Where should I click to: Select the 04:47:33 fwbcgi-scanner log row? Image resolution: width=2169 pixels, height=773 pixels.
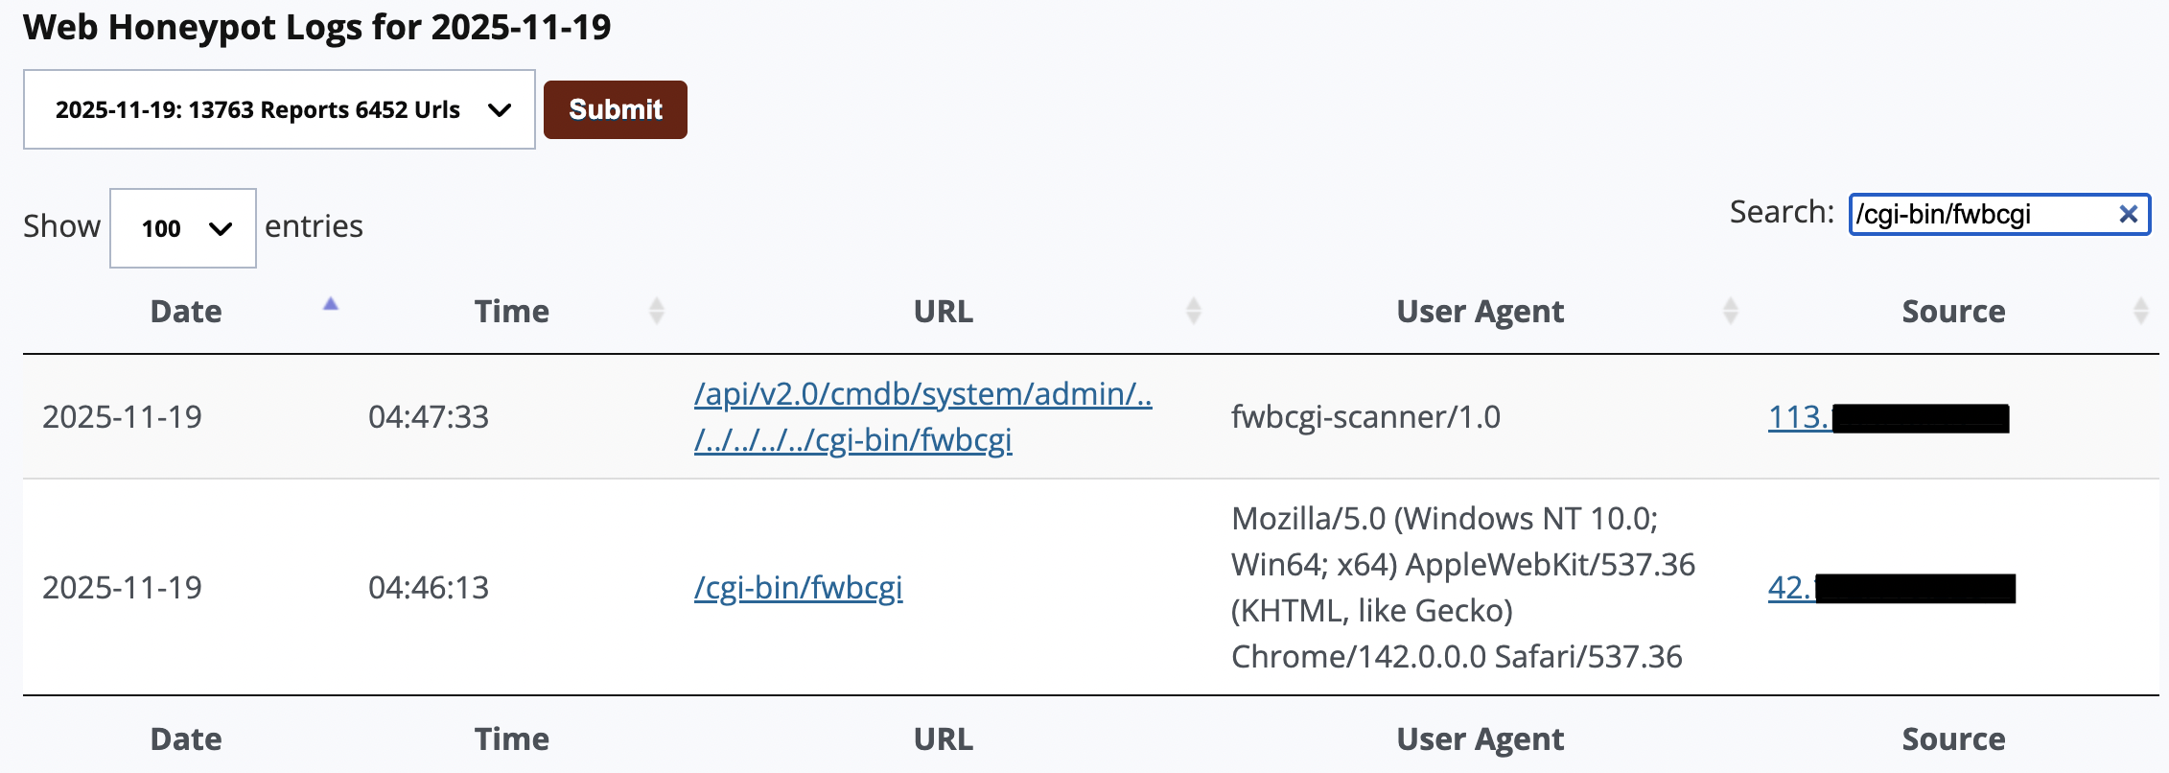(1365, 417)
